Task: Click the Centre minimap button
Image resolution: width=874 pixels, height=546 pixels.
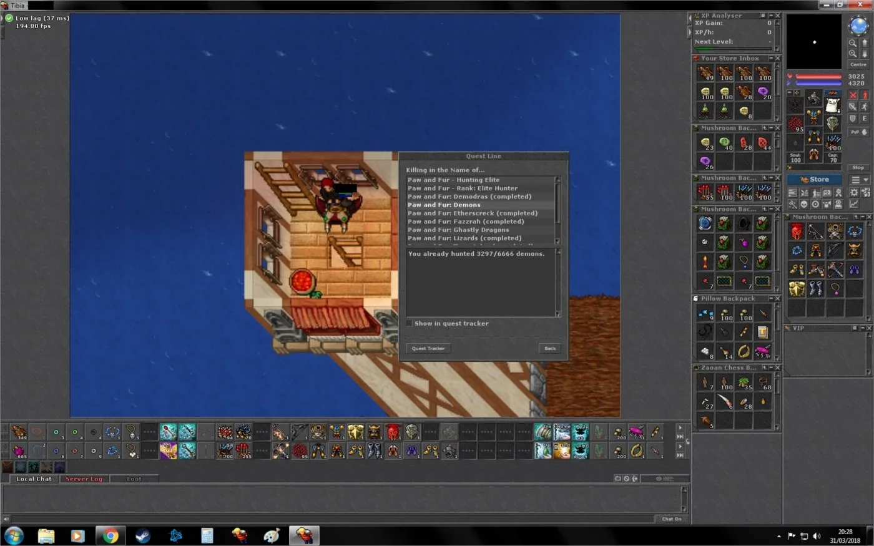Action: [858, 64]
